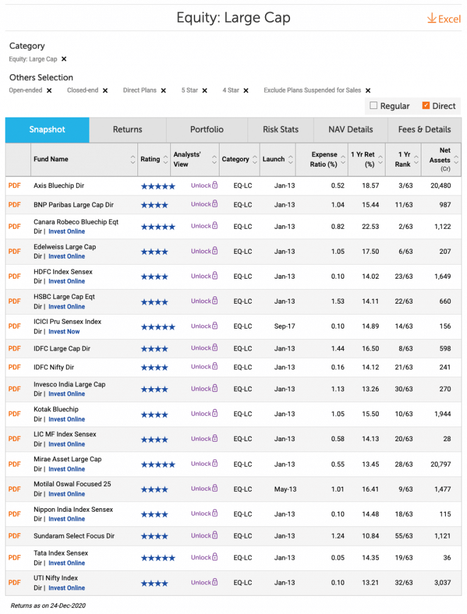
Task: Sort by Net Assets column
Action: (x=456, y=159)
